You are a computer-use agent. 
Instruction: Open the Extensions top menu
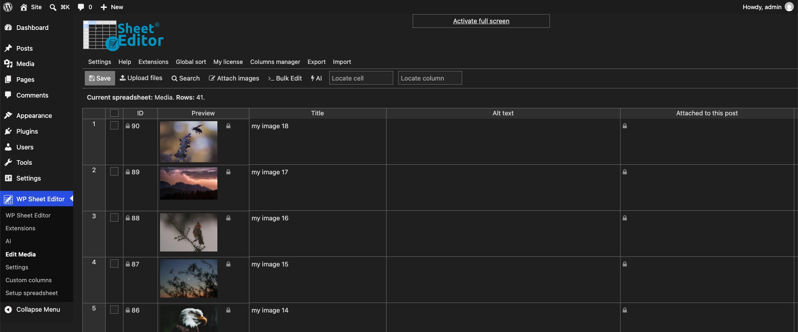(153, 62)
